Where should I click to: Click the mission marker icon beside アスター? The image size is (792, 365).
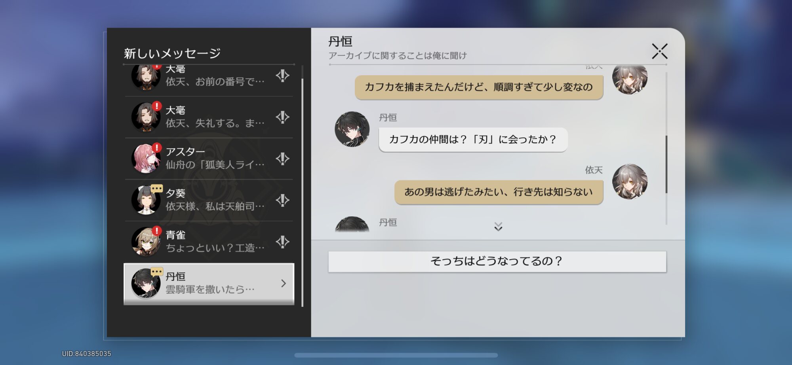click(282, 159)
